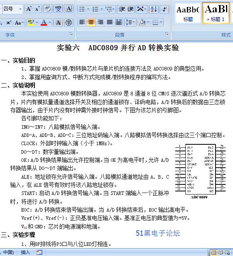Click the line starting with Vref(+)、Vref(-)
Screen dimensions: 233x256
[105, 218]
